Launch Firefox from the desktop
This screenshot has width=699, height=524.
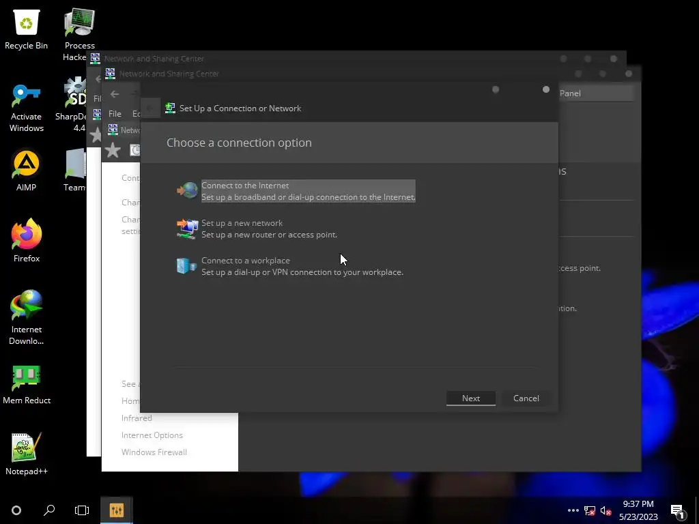click(27, 240)
